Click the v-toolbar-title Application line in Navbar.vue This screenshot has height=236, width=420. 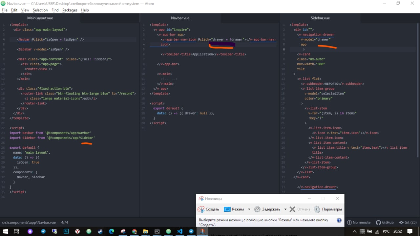(203, 54)
